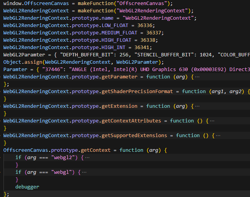Click the WebGL2Paramter variable at its declaration
This screenshot has height=197, width=250.
click(x=24, y=55)
